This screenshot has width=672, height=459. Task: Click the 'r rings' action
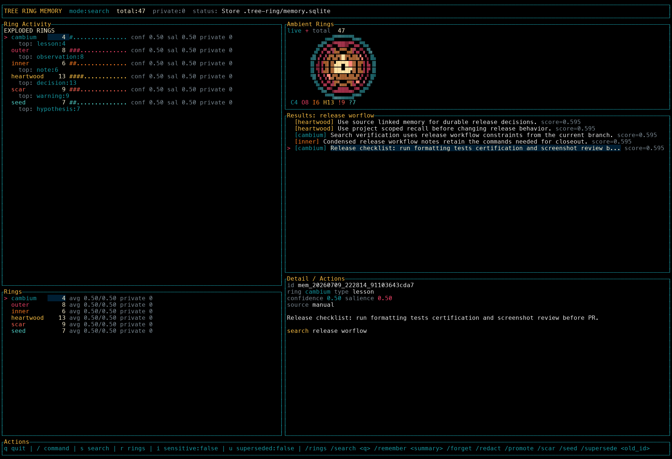[133, 448]
